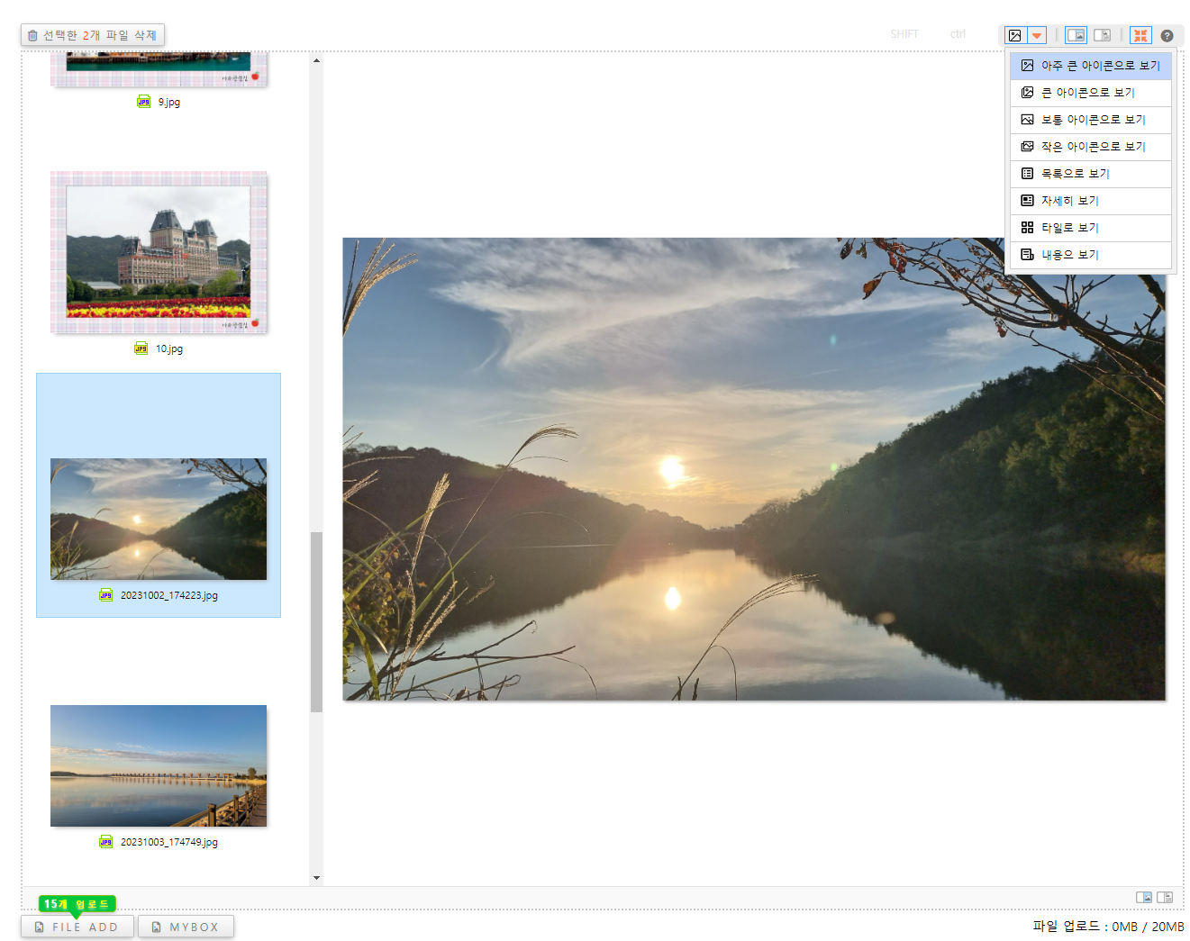The width and height of the screenshot is (1190, 941).
Task: Expand the view mode dropdown arrow
Action: click(x=1037, y=35)
